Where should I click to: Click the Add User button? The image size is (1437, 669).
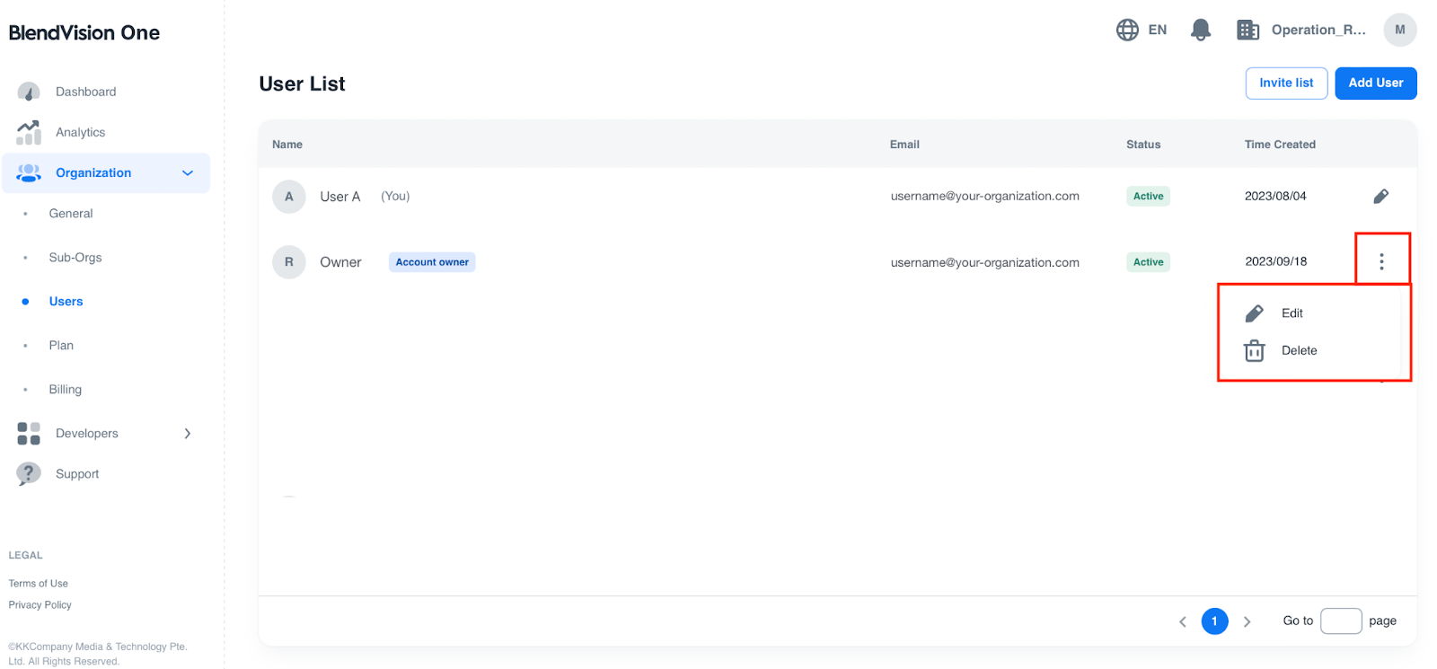pos(1375,84)
